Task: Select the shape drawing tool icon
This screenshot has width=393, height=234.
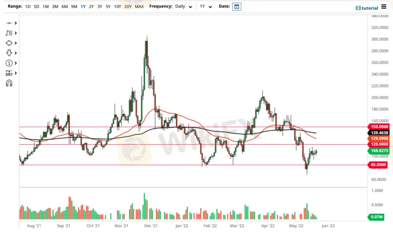Action: click(9, 43)
